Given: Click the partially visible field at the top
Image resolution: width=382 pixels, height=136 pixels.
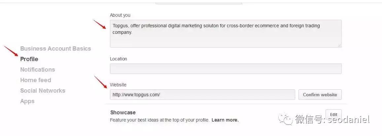Looking at the screenshot, I should 199,3.
